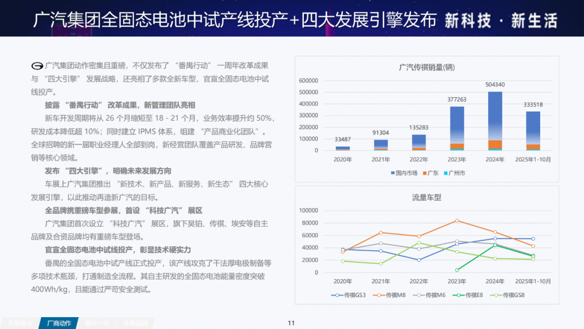Click the blue 国内市场 legend swatch

tap(393, 173)
